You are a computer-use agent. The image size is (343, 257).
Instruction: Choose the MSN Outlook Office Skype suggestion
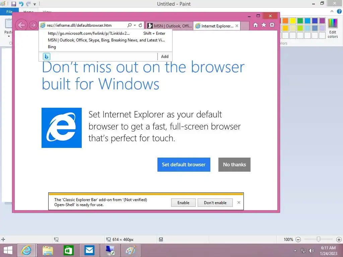(106, 40)
